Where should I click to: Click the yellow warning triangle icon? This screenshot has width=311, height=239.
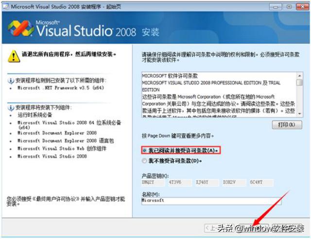[14, 56]
